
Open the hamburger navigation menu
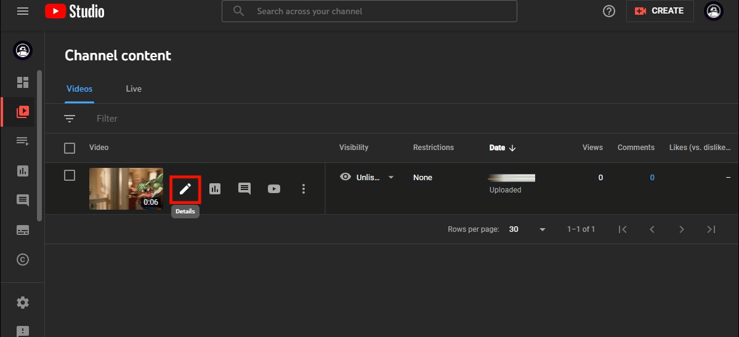coord(23,11)
